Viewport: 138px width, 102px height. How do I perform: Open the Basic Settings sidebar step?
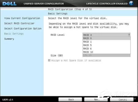pyautogui.click(x=14, y=34)
